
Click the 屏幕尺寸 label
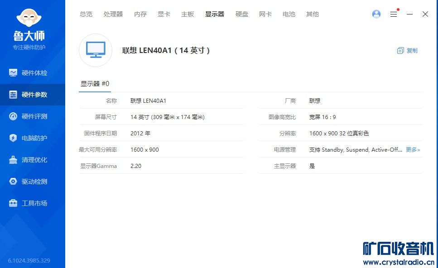(x=106, y=117)
